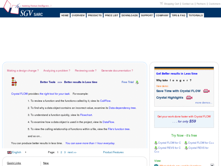Viewport: 221px width, 166px height.
Task: Download Crystal REVS for C link
Action: click(169, 148)
